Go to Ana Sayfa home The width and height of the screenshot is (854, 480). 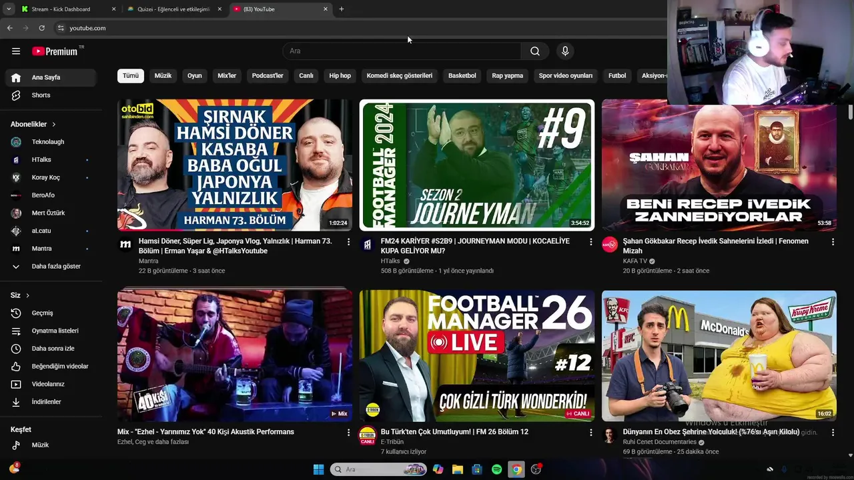(x=51, y=77)
